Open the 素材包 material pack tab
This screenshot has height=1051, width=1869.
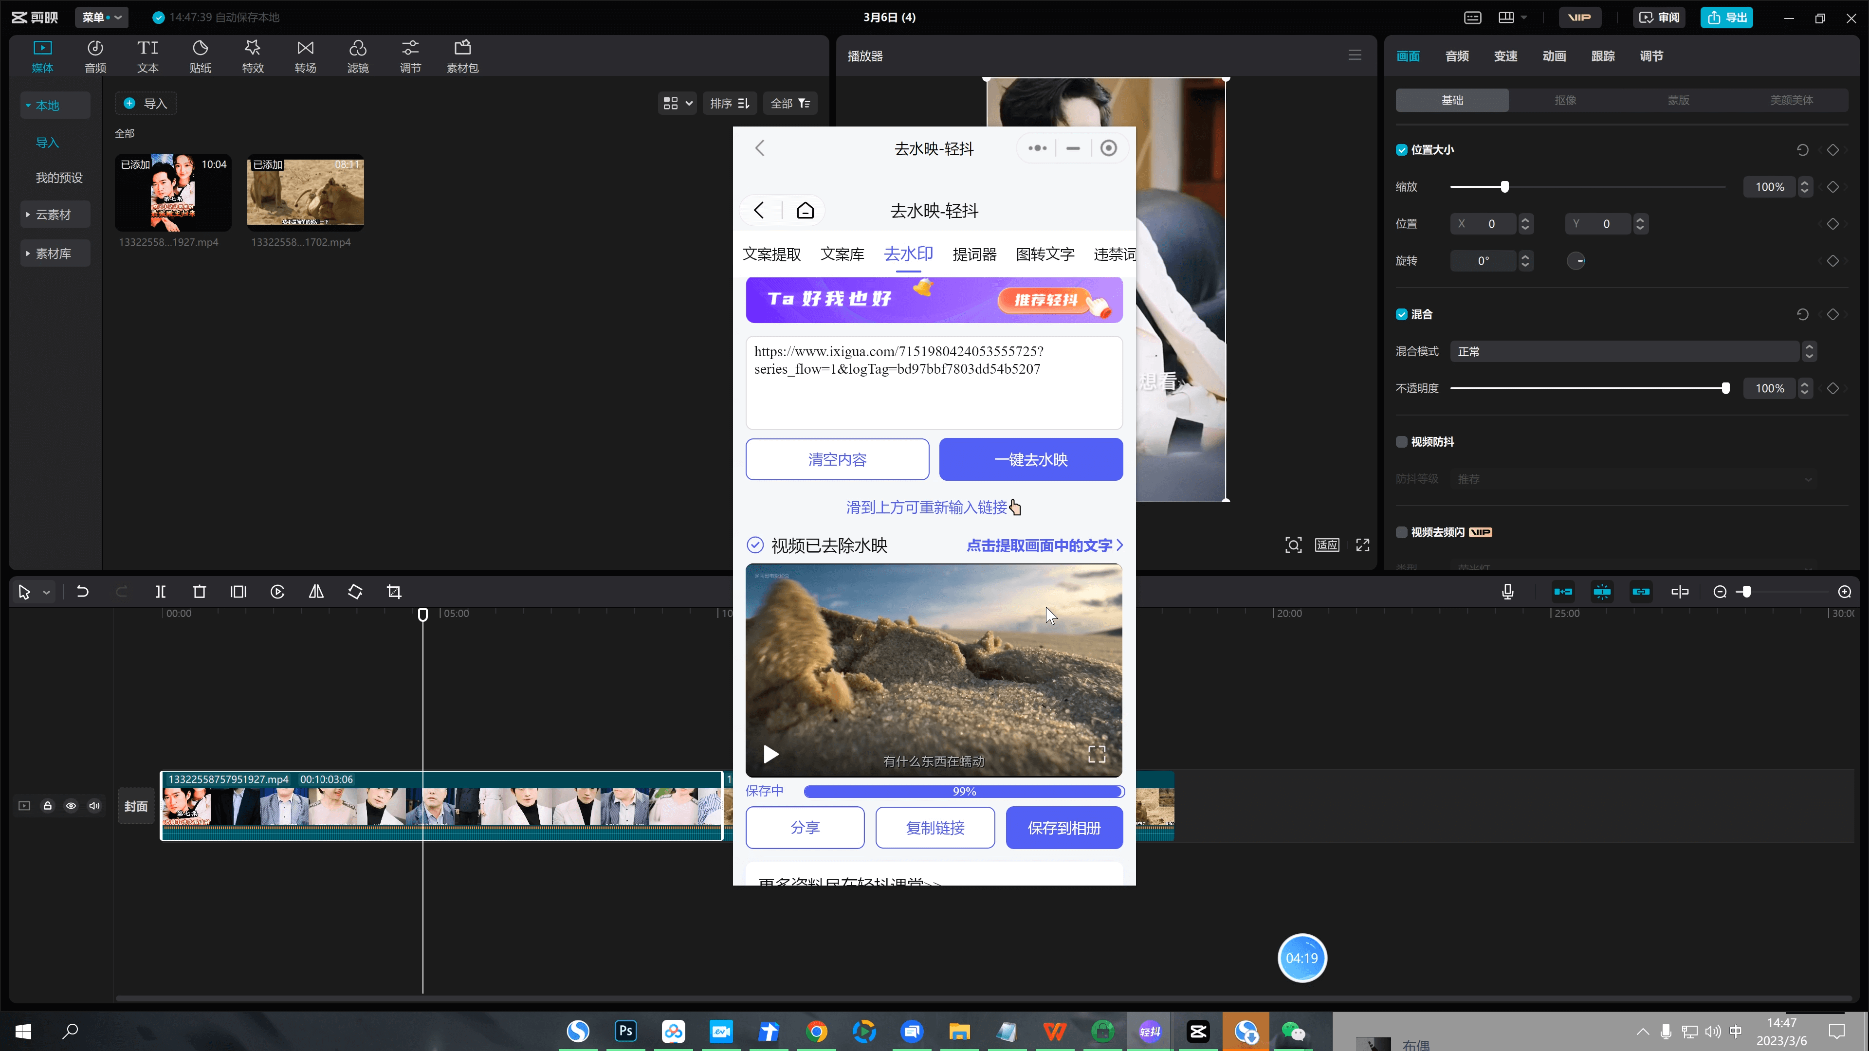pos(462,56)
